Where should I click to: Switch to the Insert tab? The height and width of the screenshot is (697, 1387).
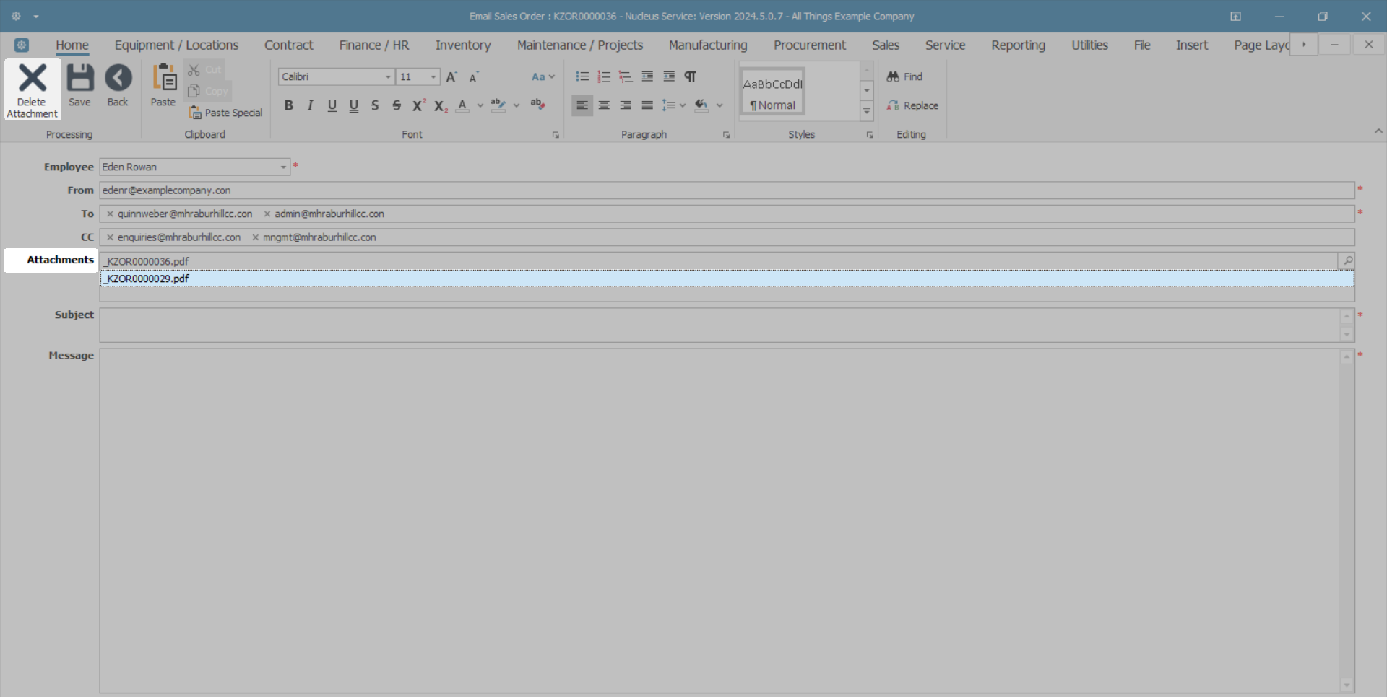[1192, 45]
